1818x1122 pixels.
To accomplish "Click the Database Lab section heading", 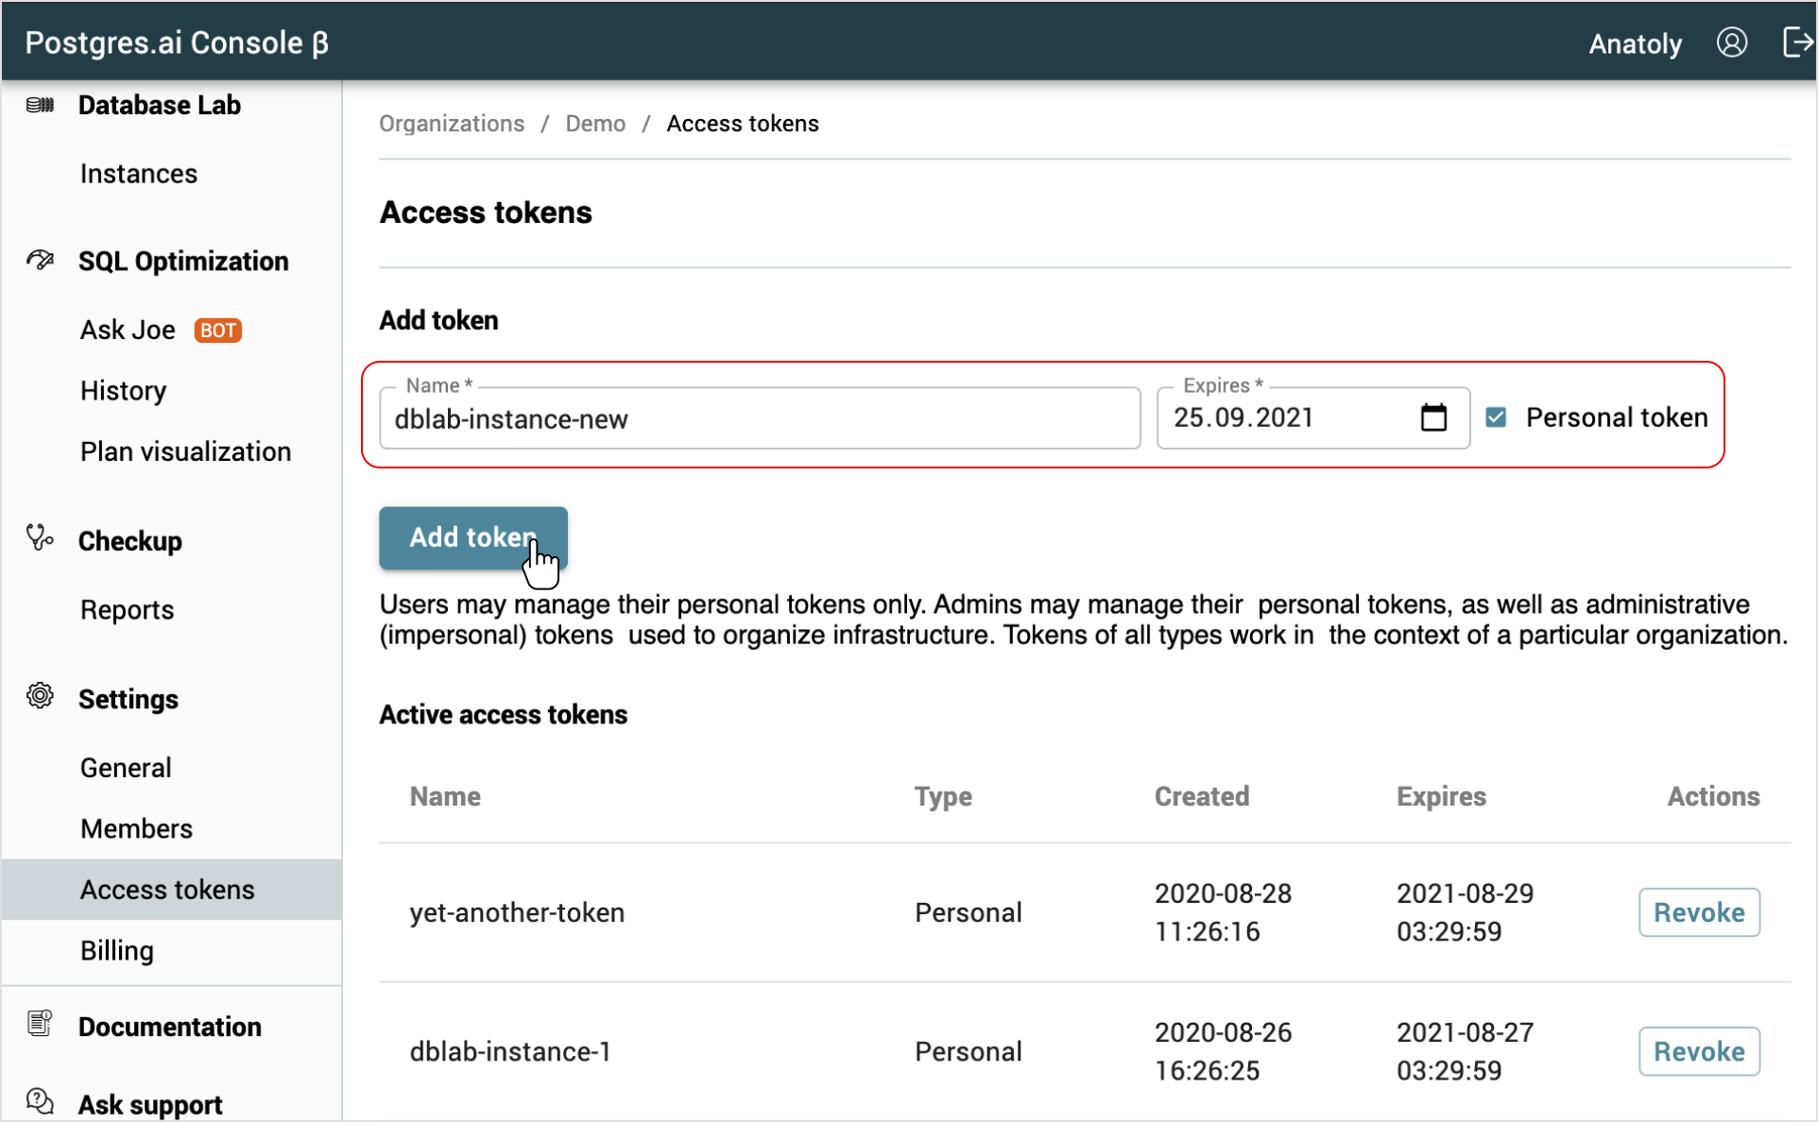I will click(160, 105).
